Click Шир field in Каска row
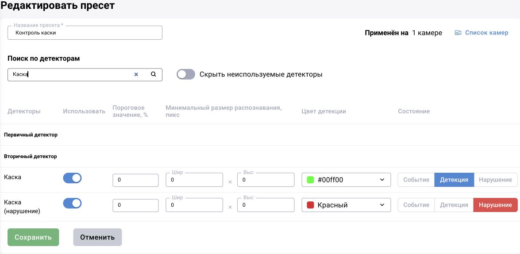The image size is (520, 254). tap(194, 180)
